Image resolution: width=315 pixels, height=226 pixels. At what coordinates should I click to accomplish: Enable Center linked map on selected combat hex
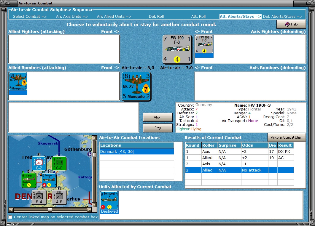(11, 217)
